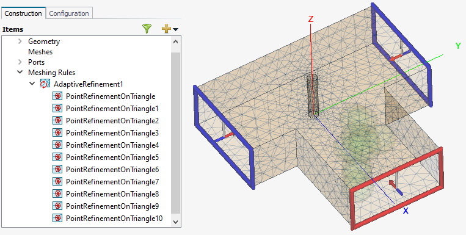Expand the Ports tree node
Image resolution: width=466 pixels, height=235 pixels.
pos(20,62)
